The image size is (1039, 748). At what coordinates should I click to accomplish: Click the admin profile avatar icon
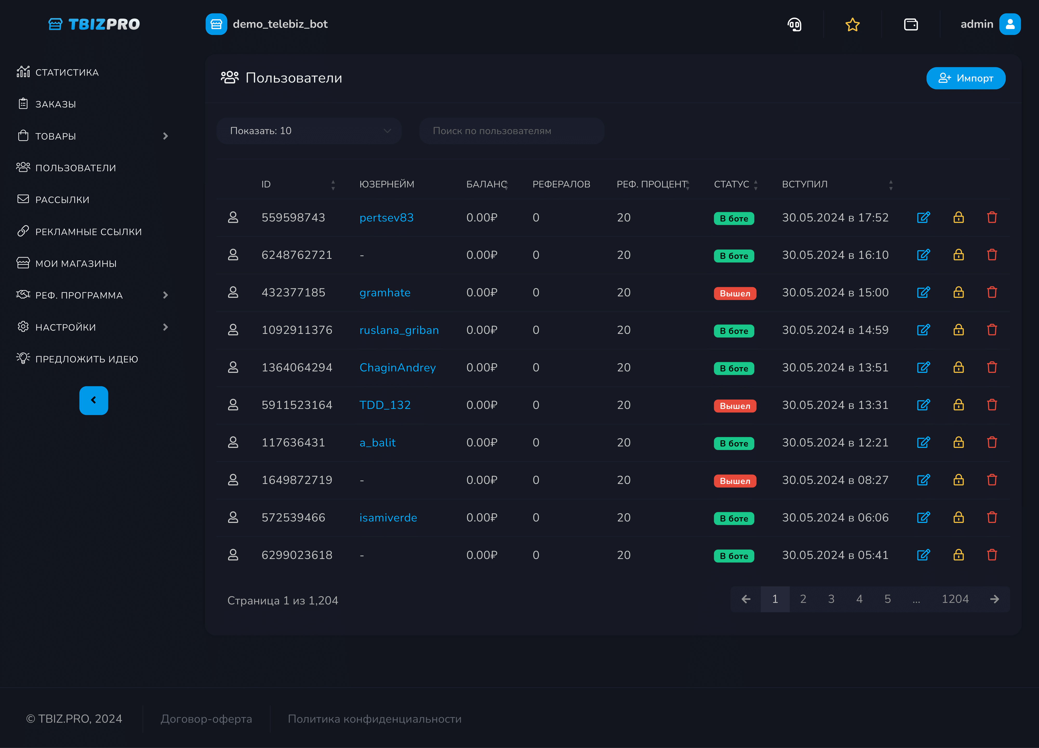1010,24
